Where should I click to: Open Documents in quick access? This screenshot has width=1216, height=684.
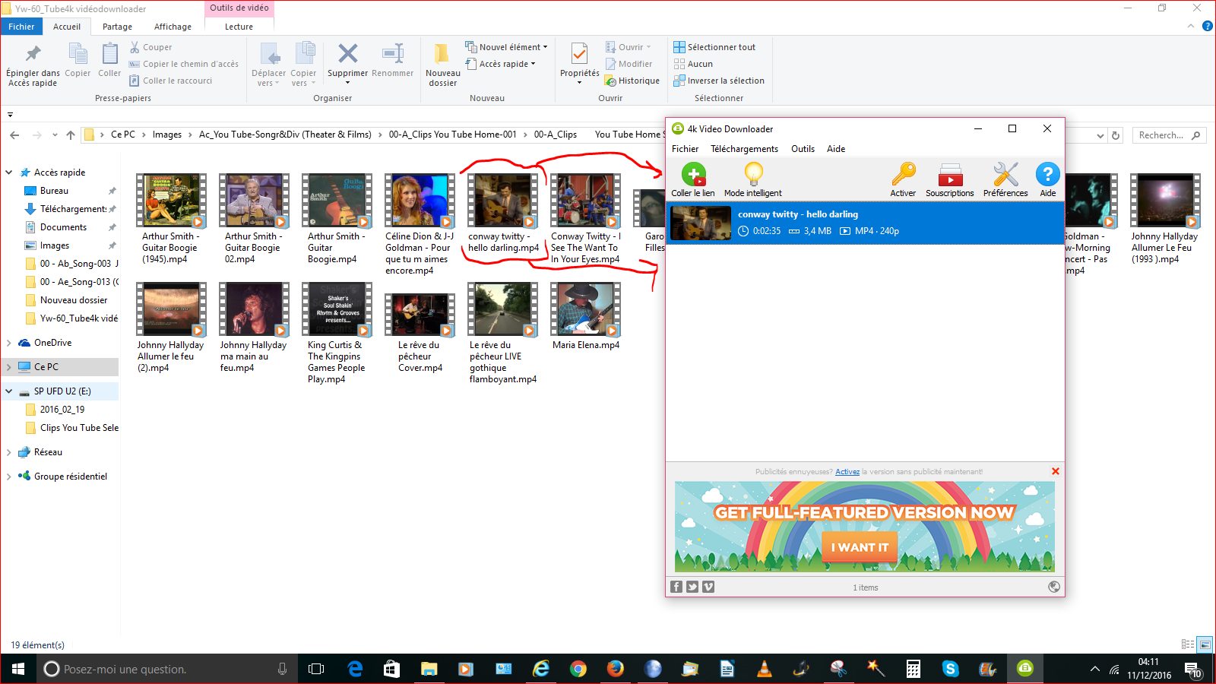63,227
